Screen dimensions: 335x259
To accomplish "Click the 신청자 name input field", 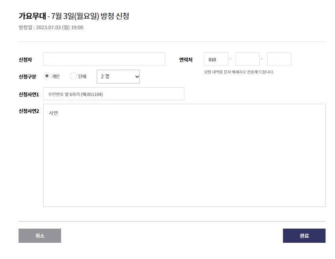I will [104, 59].
